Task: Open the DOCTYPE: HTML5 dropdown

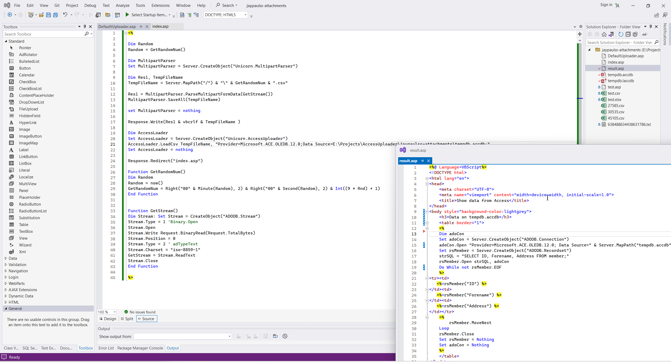Action: (x=245, y=15)
